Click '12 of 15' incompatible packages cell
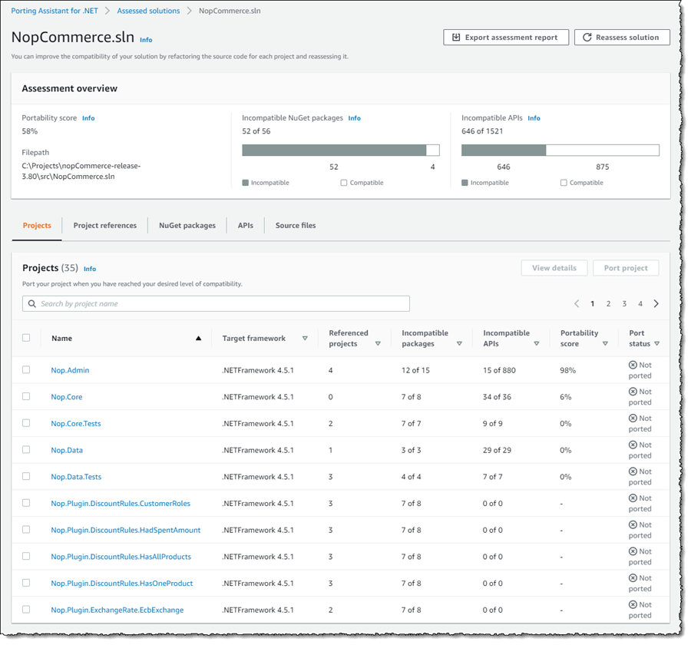 click(415, 370)
